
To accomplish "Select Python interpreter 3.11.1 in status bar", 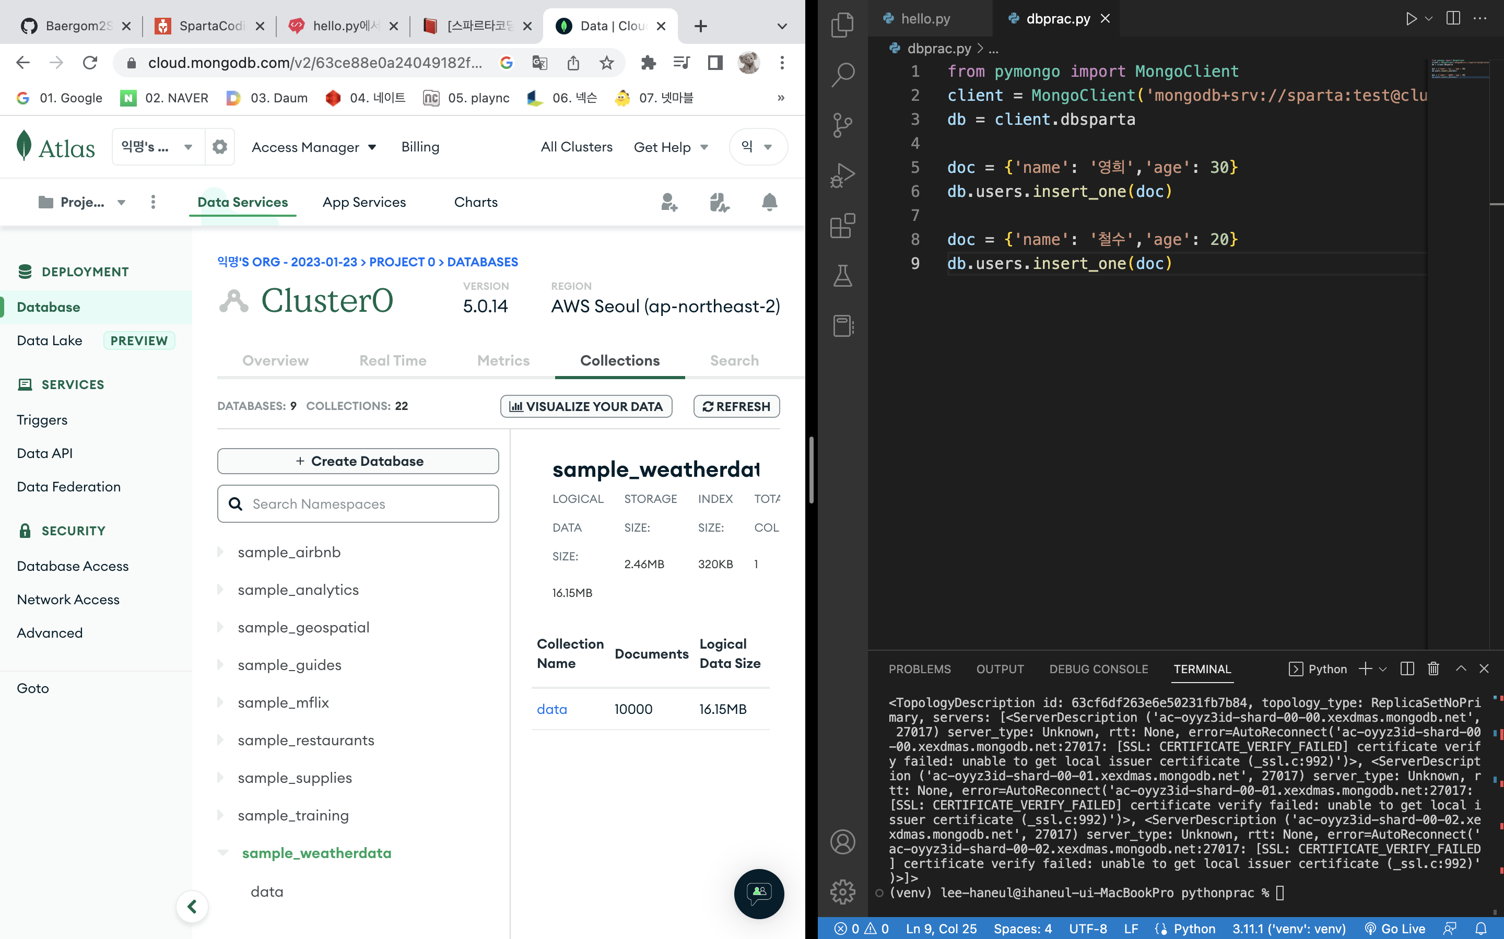I will (x=1288, y=929).
